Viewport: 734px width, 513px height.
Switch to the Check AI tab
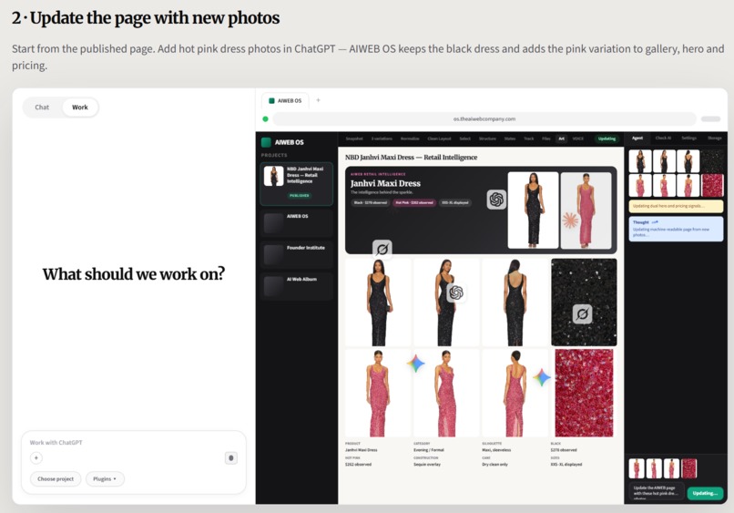point(663,139)
